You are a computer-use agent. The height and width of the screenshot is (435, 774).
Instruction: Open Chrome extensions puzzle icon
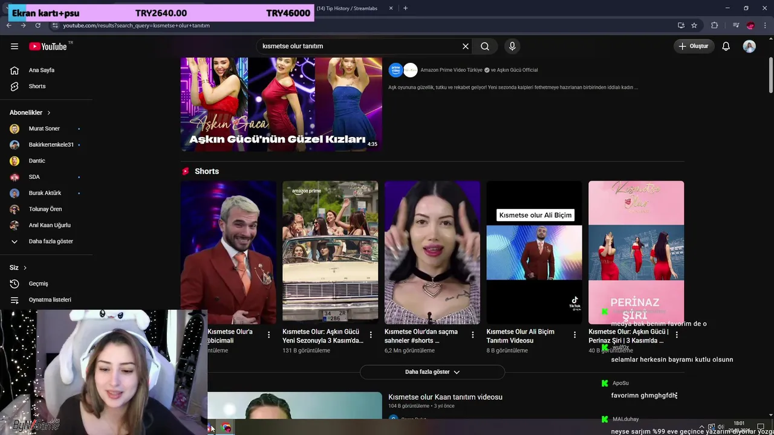point(715,25)
